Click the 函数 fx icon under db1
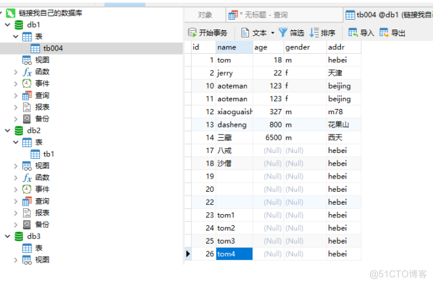Viewport: 433px width, 285px height. point(27,72)
